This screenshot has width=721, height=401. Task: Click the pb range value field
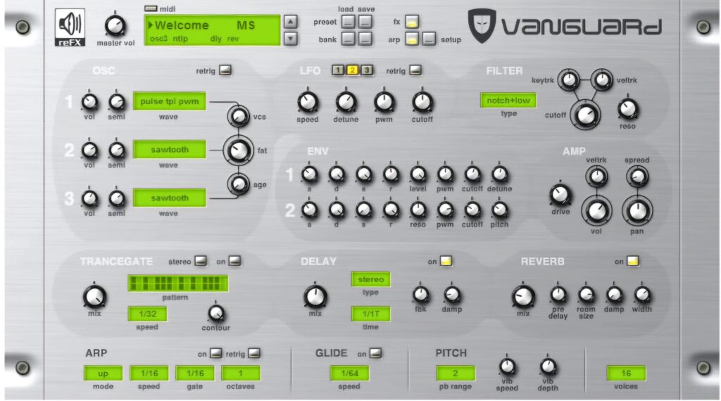pos(456,373)
